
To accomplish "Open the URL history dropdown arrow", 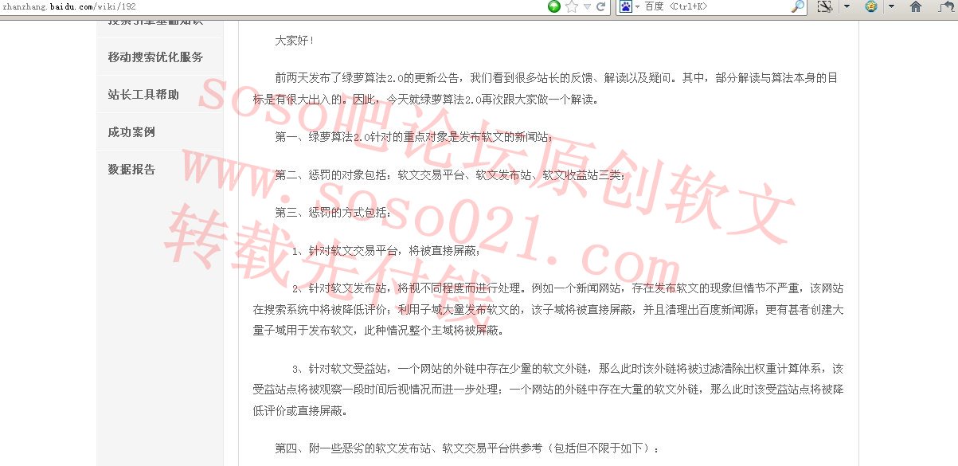I will coord(587,6).
